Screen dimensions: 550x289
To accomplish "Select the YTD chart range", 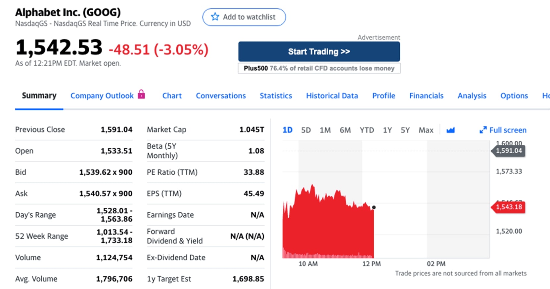I will pos(367,130).
